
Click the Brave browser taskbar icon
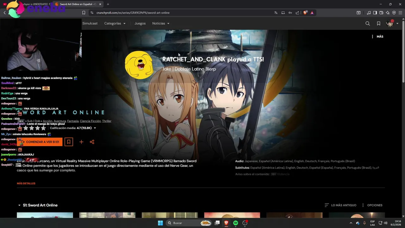click(226, 223)
